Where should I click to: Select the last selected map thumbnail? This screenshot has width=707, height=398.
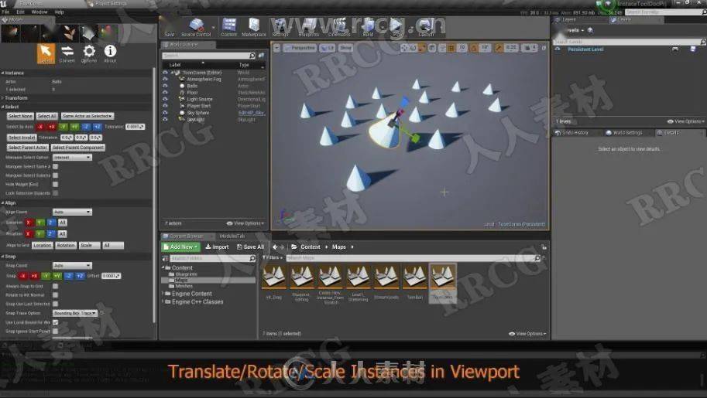coord(442,283)
